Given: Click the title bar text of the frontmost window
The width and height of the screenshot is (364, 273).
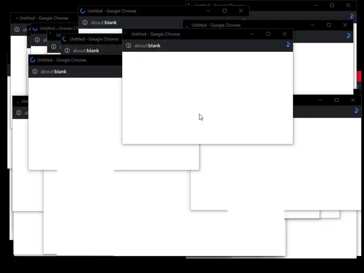Looking at the screenshot, I should pyautogui.click(x=156, y=34).
